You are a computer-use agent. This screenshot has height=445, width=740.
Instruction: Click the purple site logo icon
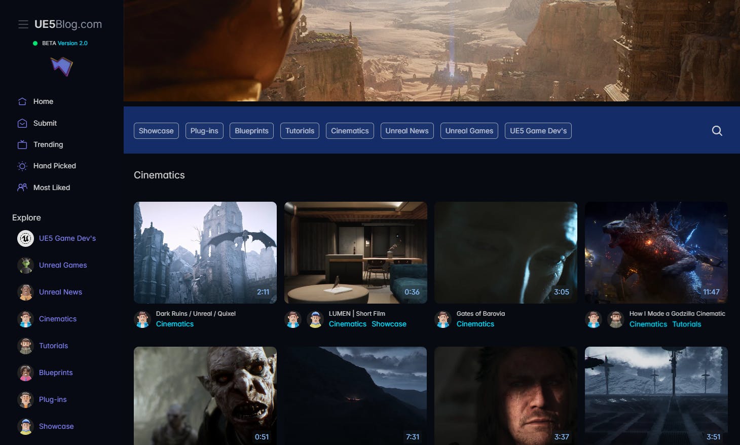61,66
